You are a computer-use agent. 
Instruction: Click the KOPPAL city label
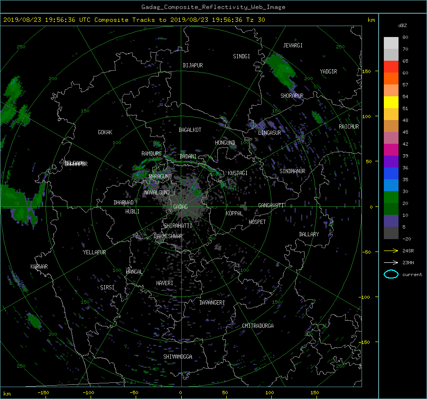(x=234, y=213)
